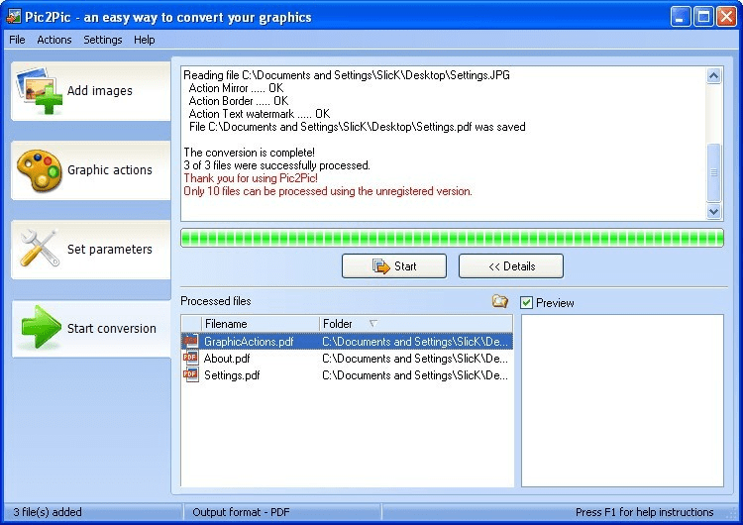Click the log scrollbar thumb

(x=713, y=172)
